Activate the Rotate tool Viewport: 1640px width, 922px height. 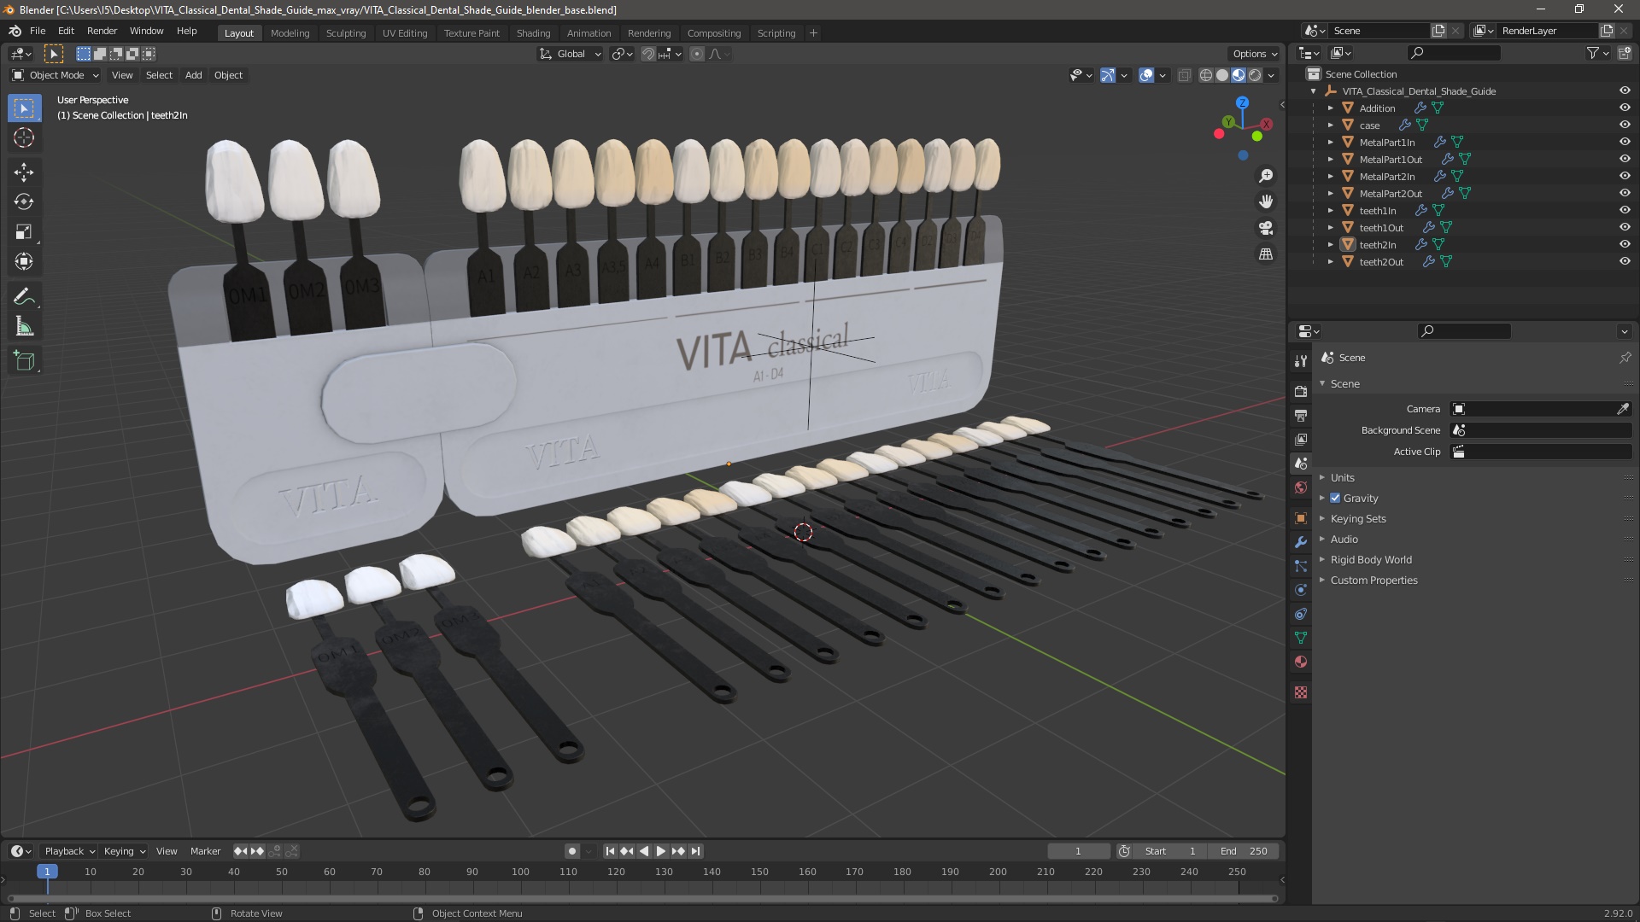[x=24, y=202]
